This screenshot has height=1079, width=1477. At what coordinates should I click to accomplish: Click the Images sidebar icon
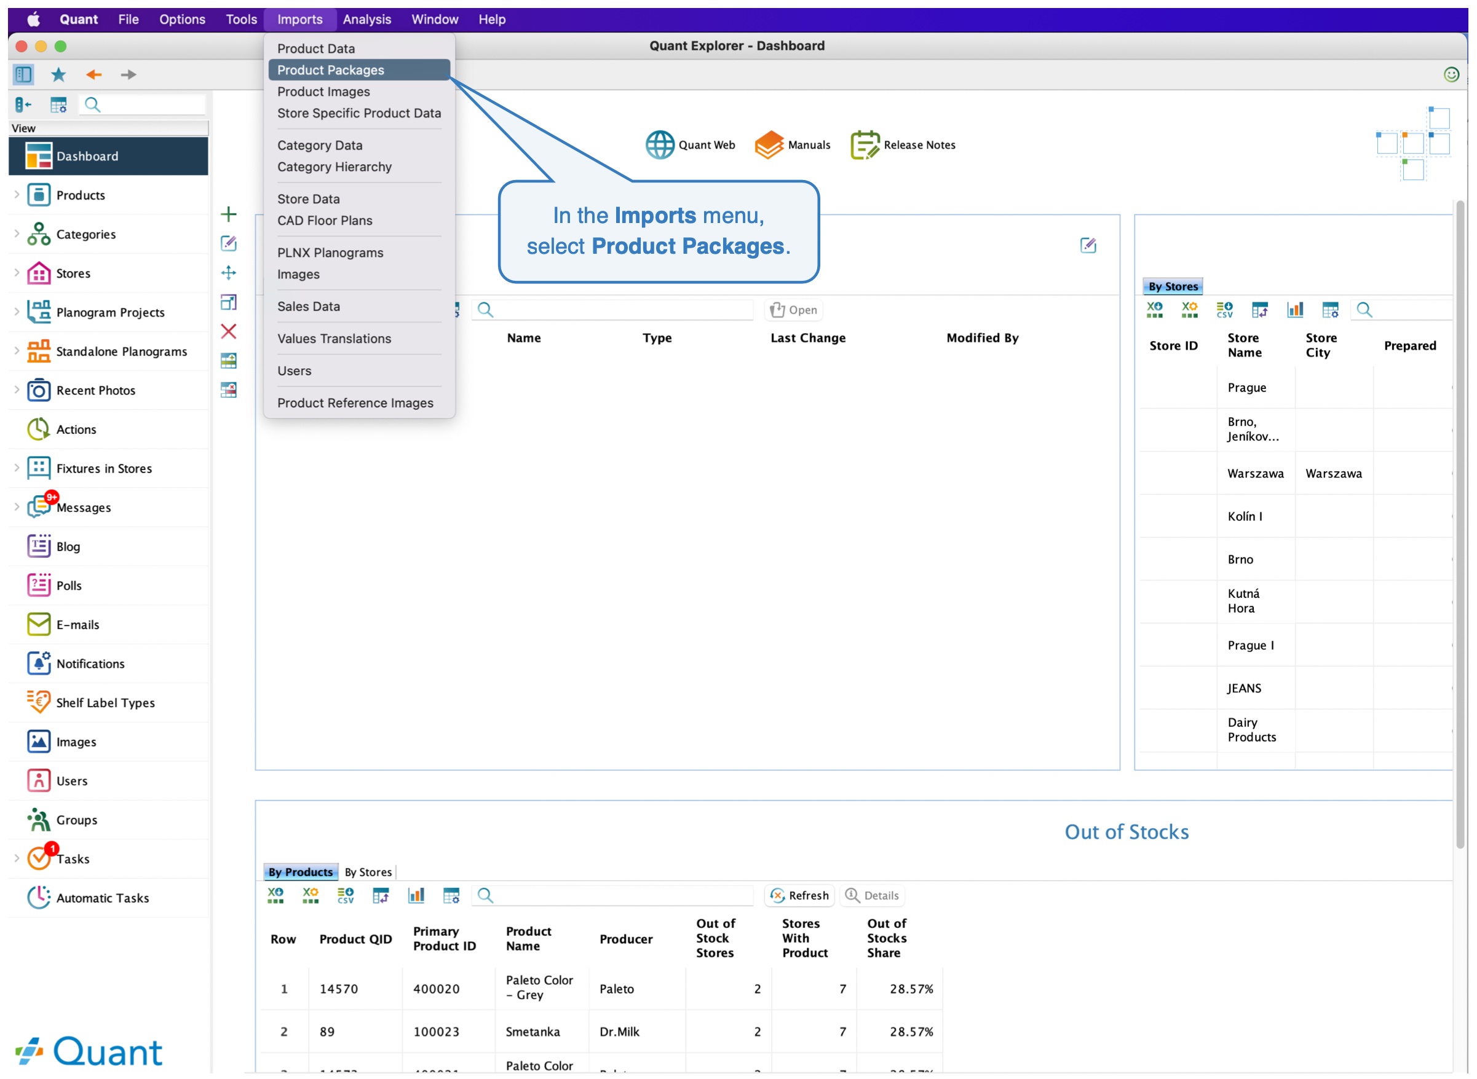pyautogui.click(x=39, y=742)
